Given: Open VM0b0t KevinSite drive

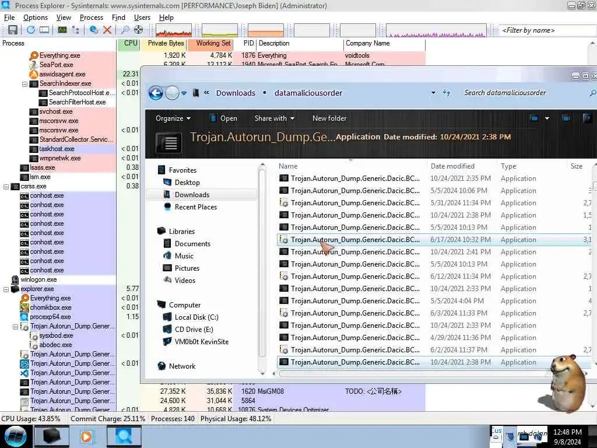Looking at the screenshot, I should click(x=201, y=342).
